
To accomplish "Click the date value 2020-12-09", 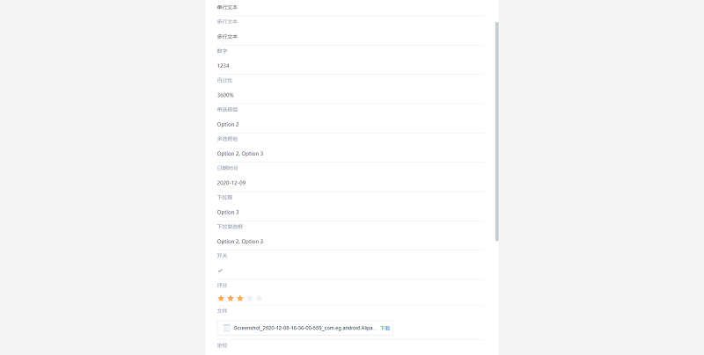I will coord(231,183).
